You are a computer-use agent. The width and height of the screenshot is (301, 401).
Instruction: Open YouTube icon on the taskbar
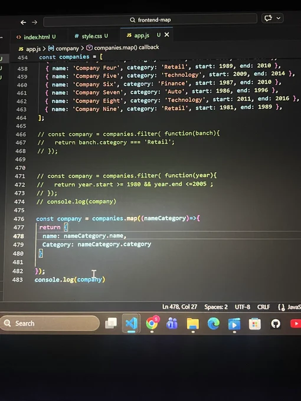tap(296, 324)
